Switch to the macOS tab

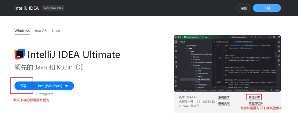pyautogui.click(x=41, y=31)
